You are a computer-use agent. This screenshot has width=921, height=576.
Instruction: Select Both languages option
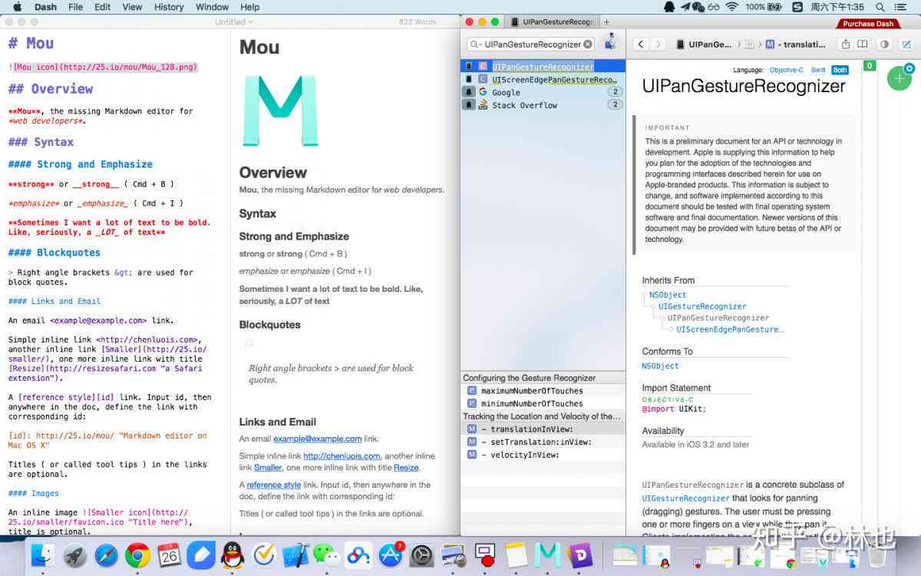pyautogui.click(x=840, y=70)
